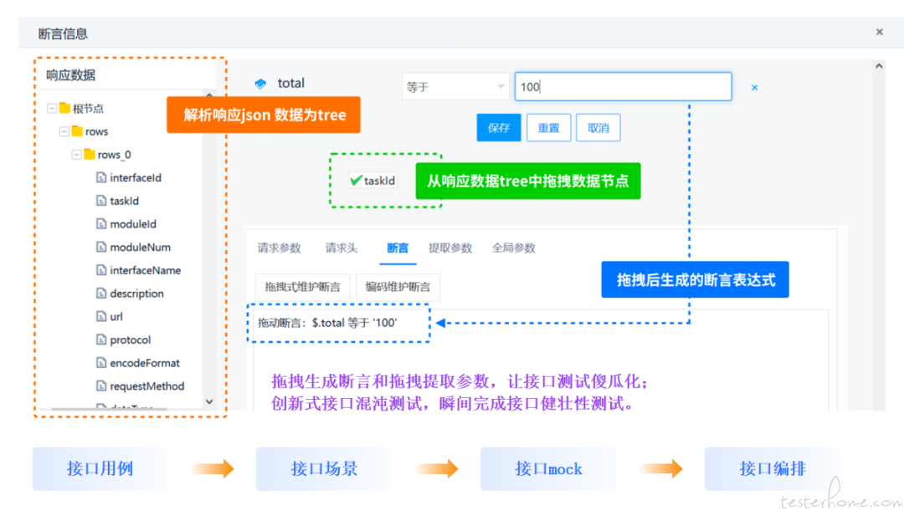Select the interfaceId tree node
The width and height of the screenshot is (904, 521).
coord(136,177)
